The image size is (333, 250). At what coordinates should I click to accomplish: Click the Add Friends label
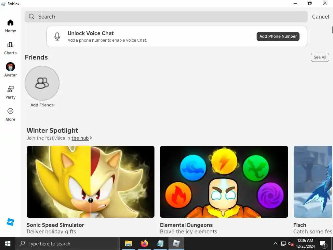[42, 105]
